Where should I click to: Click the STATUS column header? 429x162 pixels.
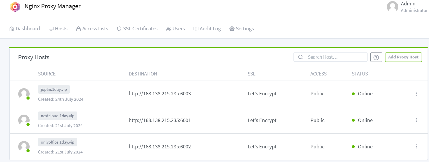[x=360, y=74]
